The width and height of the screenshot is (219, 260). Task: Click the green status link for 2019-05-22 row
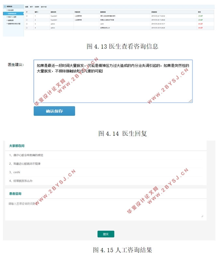[x=200, y=16]
